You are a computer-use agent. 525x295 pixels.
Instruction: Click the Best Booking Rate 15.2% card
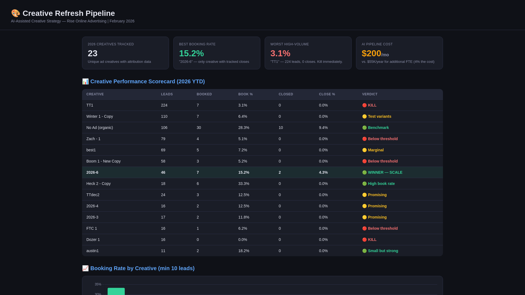217,53
